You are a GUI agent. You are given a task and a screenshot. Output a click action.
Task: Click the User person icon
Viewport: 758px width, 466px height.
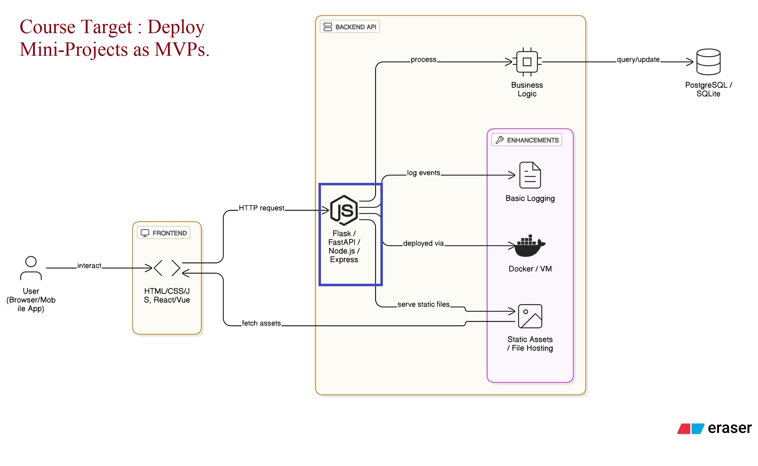pos(31,268)
